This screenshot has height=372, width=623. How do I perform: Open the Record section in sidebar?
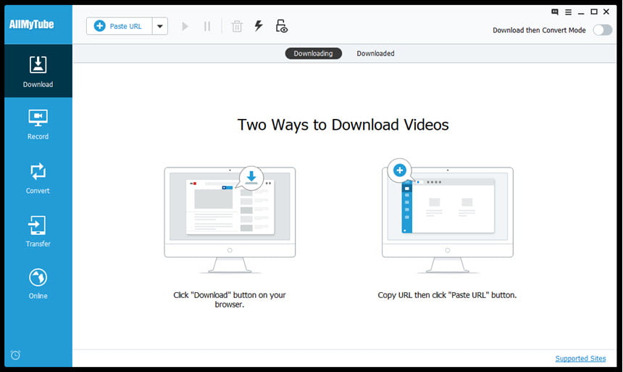pyautogui.click(x=38, y=124)
